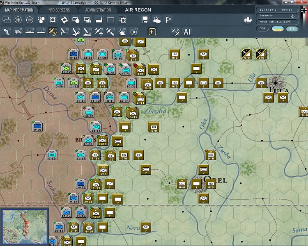
Task: Toggle F5 air recon mode
Action: coord(53,32)
